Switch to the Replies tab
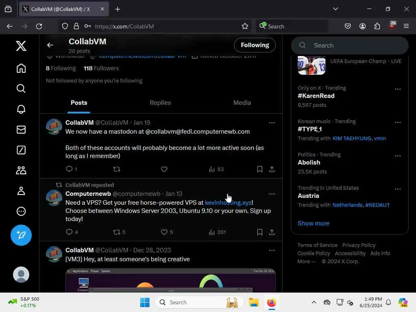 click(x=160, y=103)
